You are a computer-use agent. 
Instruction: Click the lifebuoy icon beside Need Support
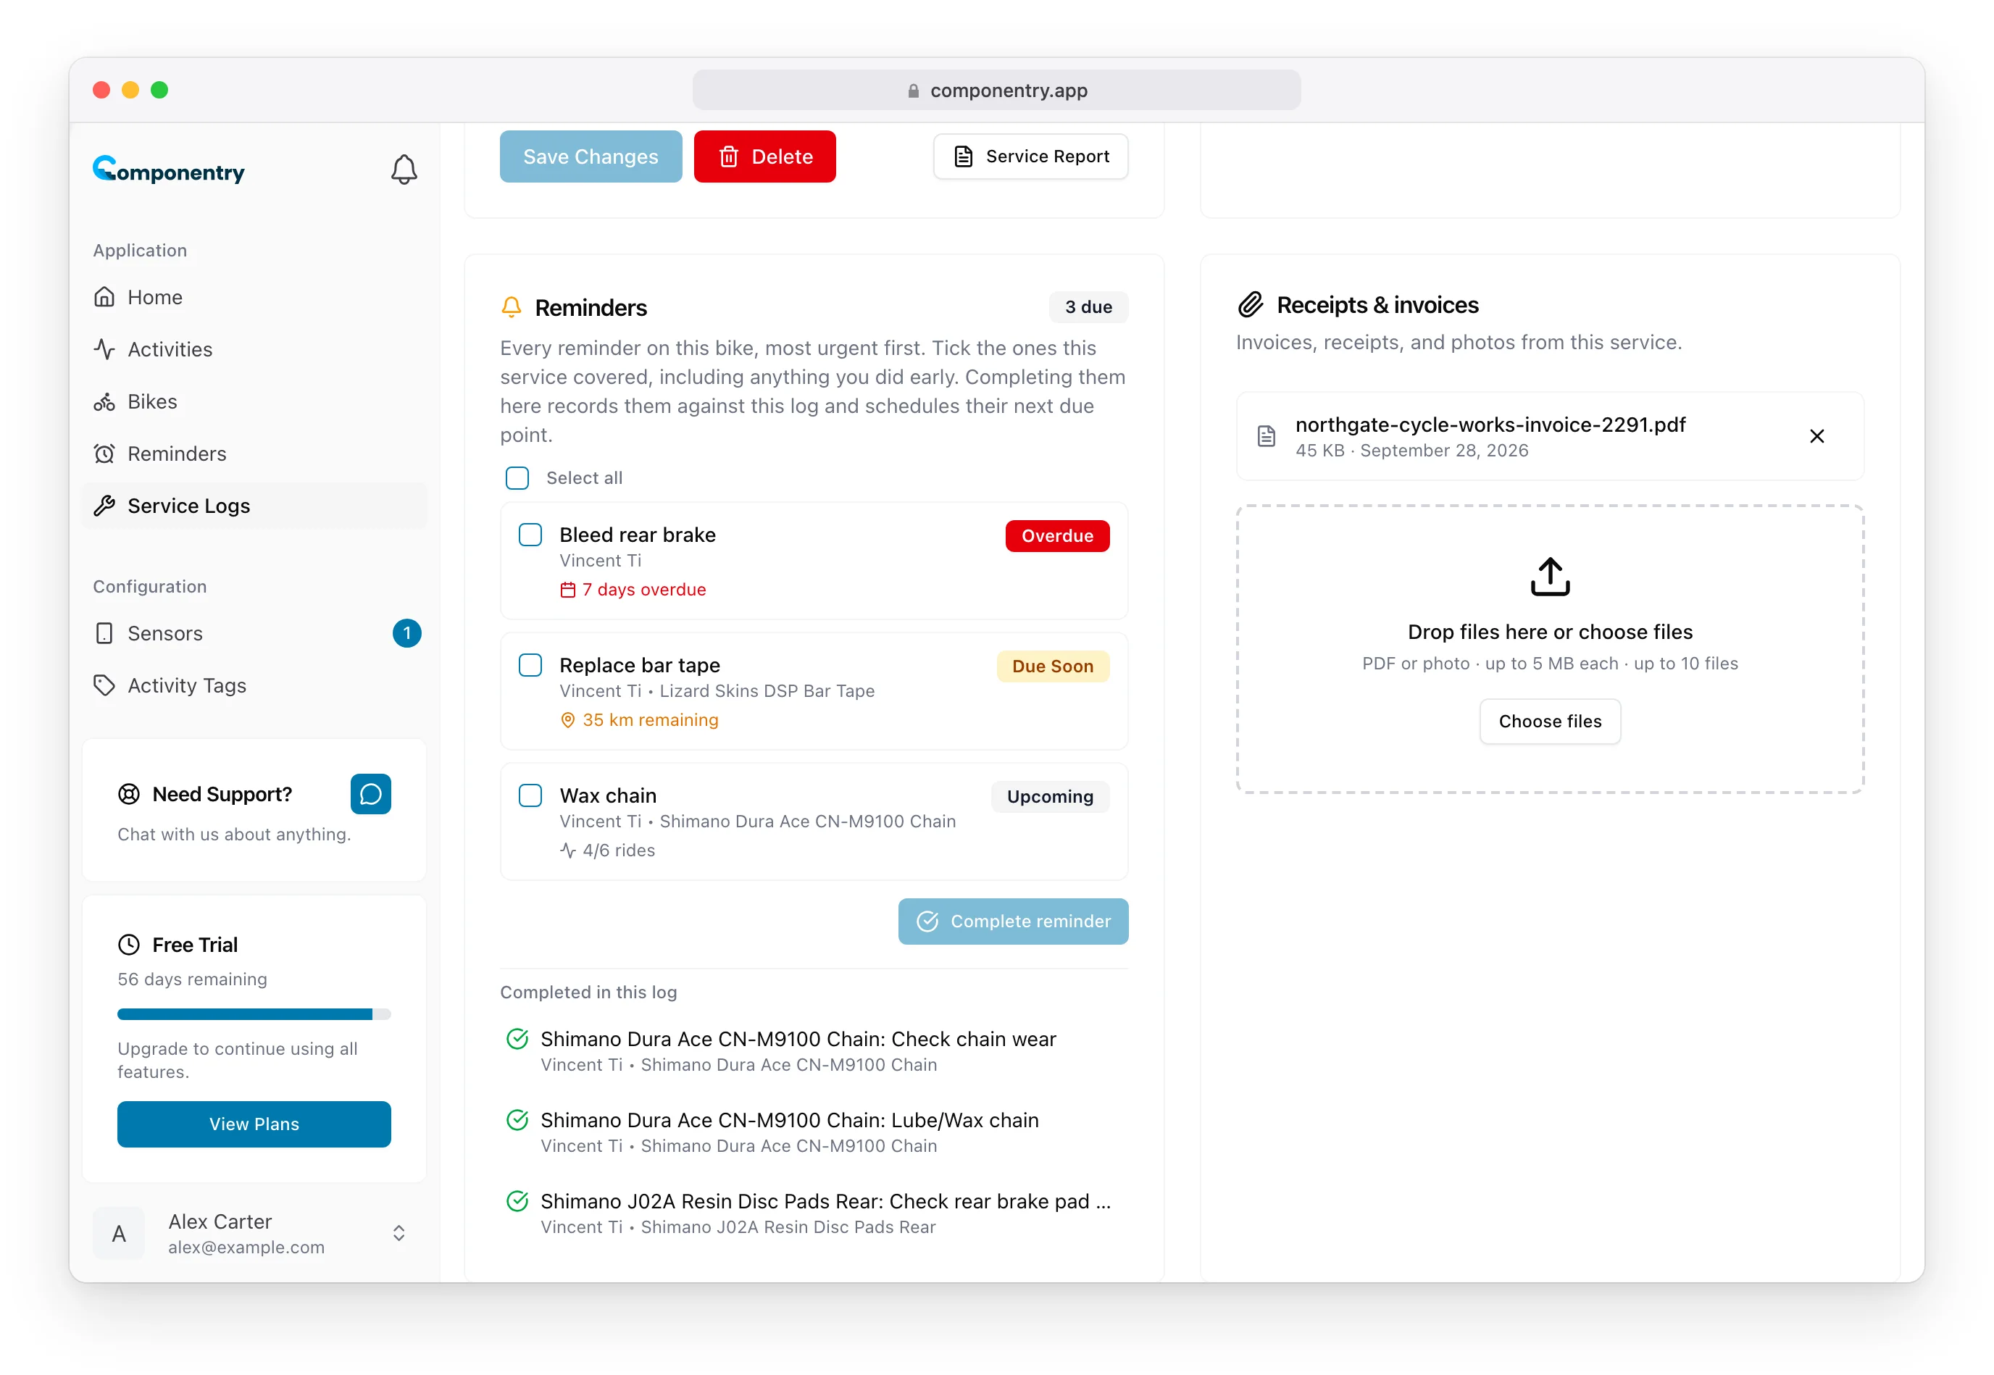[x=128, y=793]
